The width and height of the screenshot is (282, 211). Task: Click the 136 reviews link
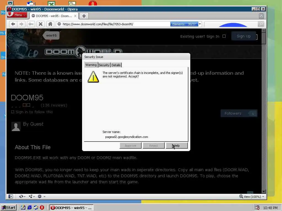(54, 105)
